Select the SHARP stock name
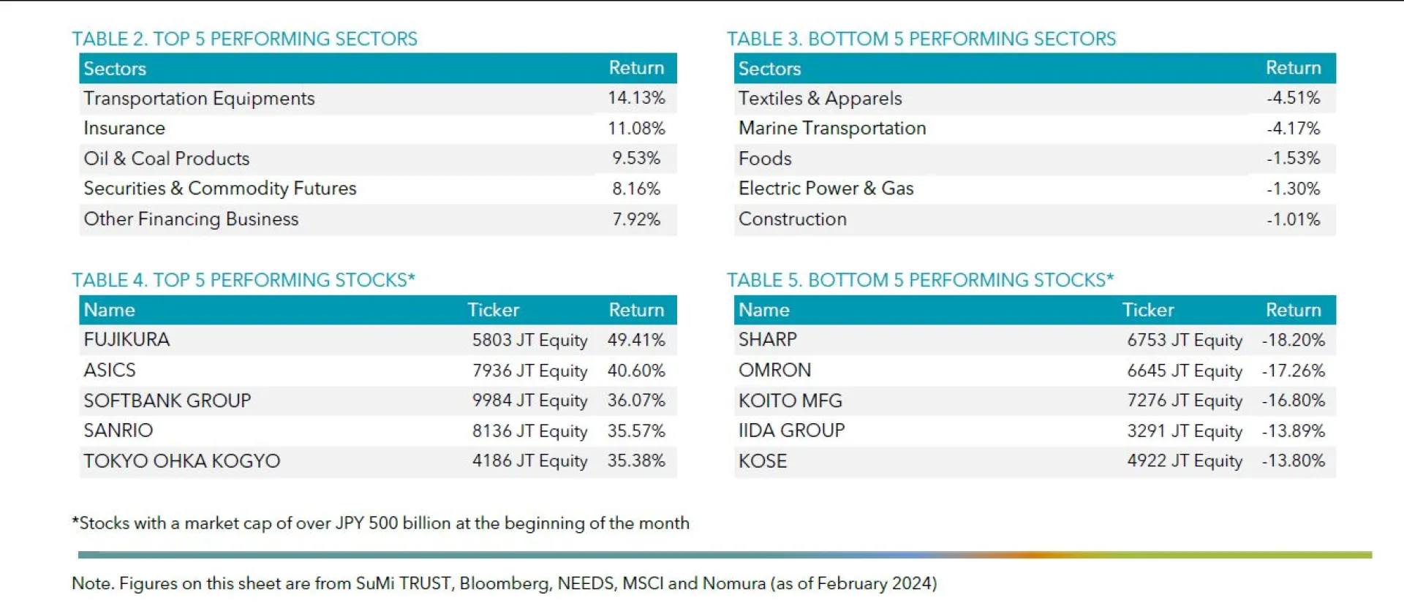 coord(767,340)
